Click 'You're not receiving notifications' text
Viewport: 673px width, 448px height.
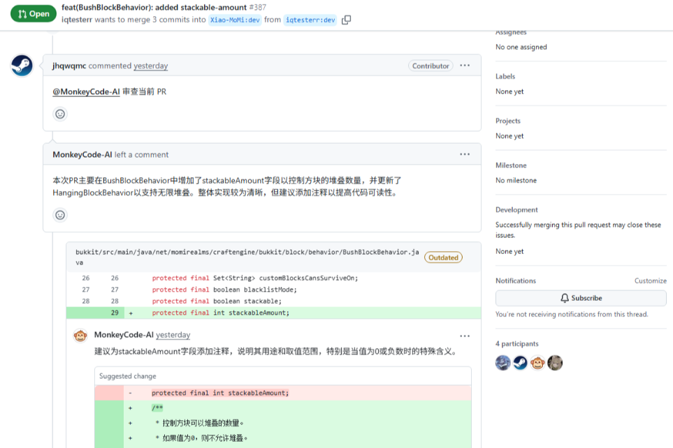[572, 314]
